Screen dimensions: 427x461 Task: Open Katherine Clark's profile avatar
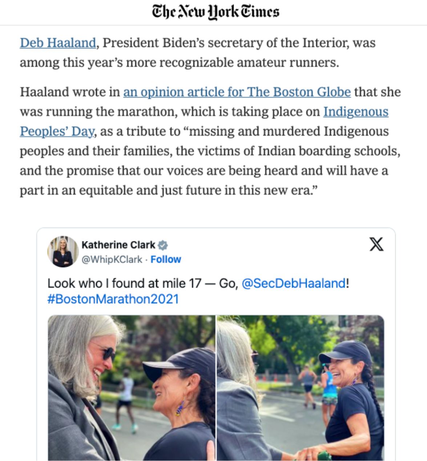tap(63, 252)
